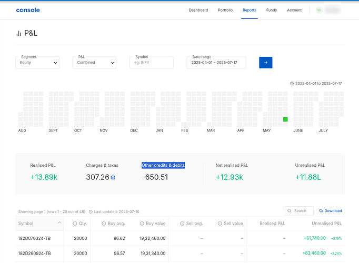Click the Net realised P&L value +12.93k

pyautogui.click(x=230, y=177)
